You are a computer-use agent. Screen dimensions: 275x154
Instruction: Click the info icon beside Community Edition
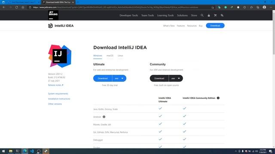tap(218, 98)
